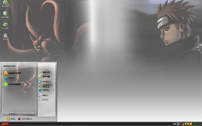Open the Run dialog entry

coord(44,100)
